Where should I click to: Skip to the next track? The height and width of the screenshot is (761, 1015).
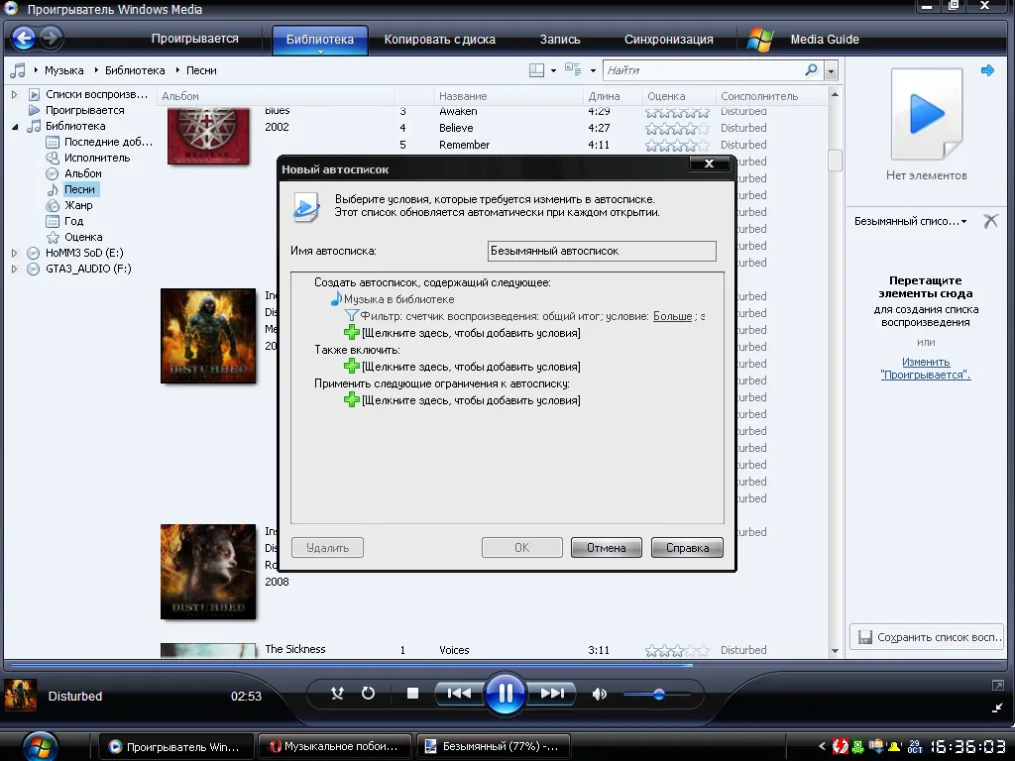551,694
